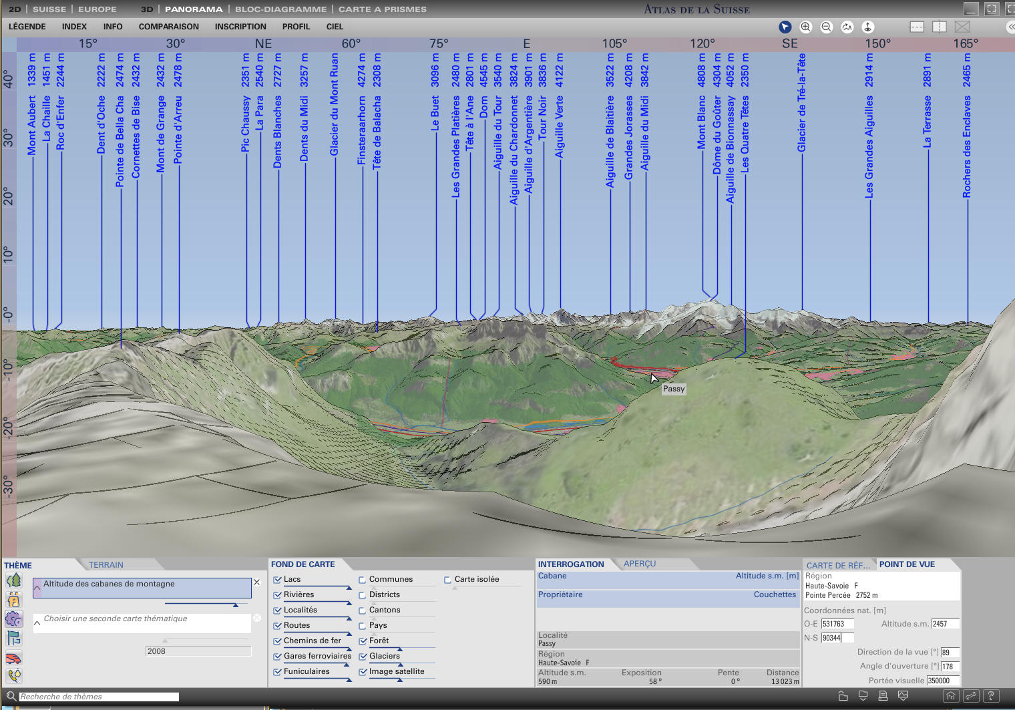The width and height of the screenshot is (1015, 710).
Task: Switch to BLOC-DIAGRAMME view mode
Action: [280, 9]
